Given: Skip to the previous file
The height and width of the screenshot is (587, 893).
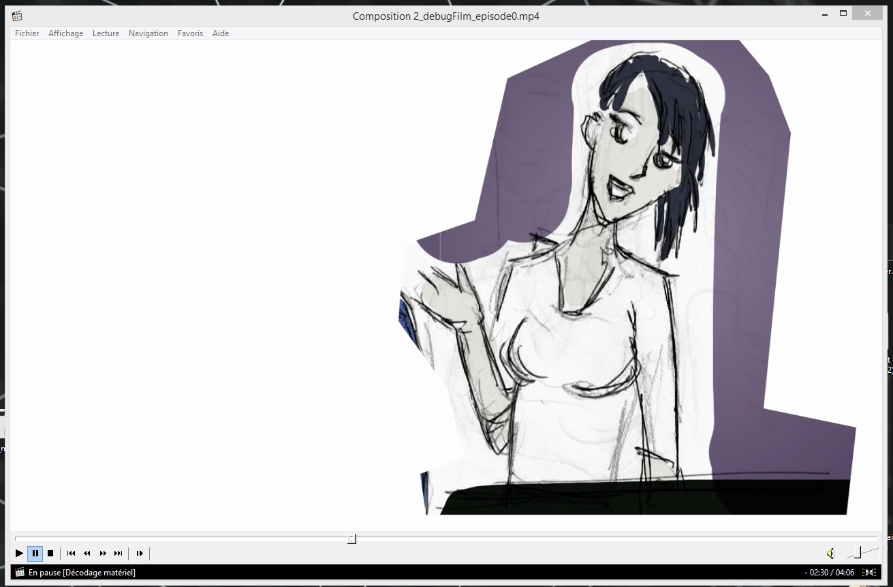Looking at the screenshot, I should coord(71,554).
